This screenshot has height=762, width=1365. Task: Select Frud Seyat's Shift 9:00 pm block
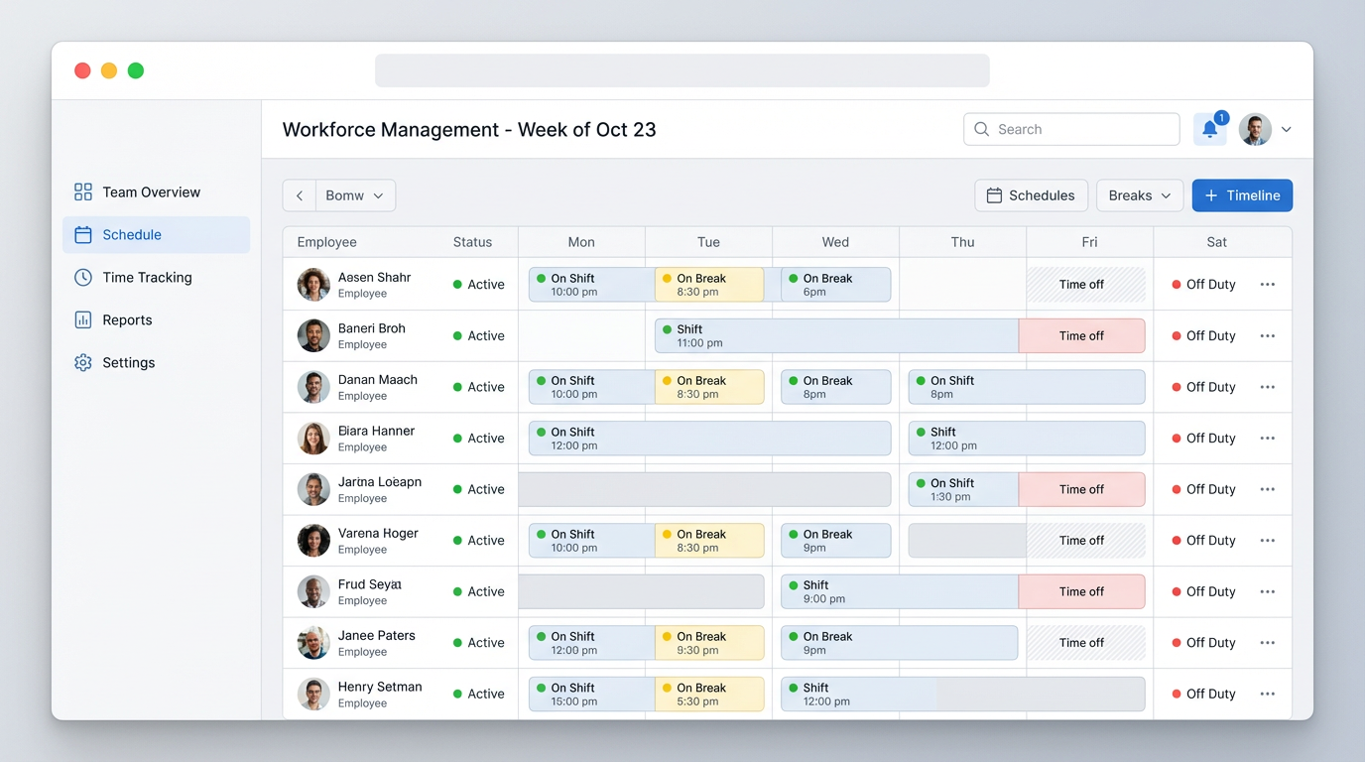tap(900, 592)
